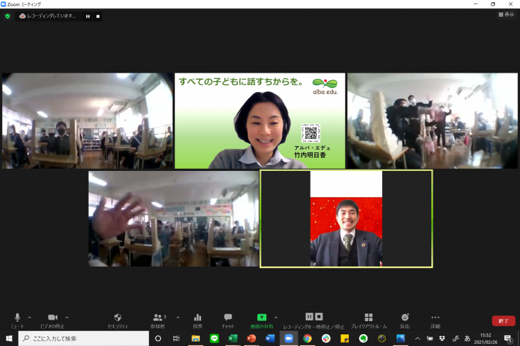The image size is (520, 346).
Task: Select the top-left classroom video tile
Action: (87, 121)
